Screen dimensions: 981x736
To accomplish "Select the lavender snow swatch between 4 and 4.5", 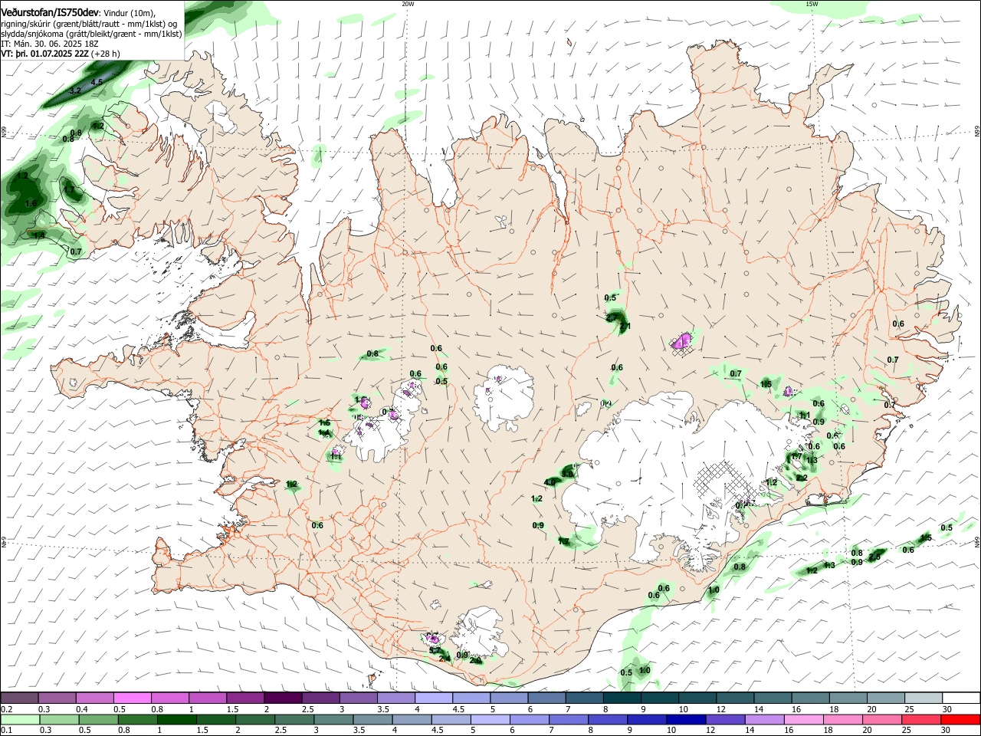I will pyautogui.click(x=433, y=698).
